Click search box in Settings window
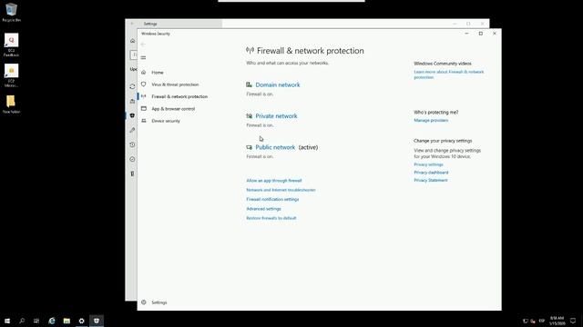 click(134, 54)
